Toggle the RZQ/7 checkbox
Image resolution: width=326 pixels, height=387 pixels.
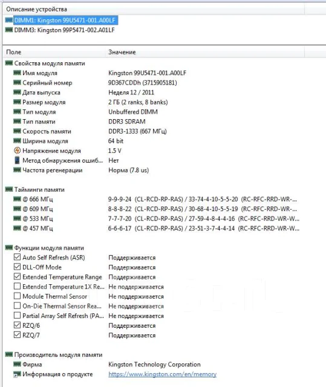(x=17, y=335)
